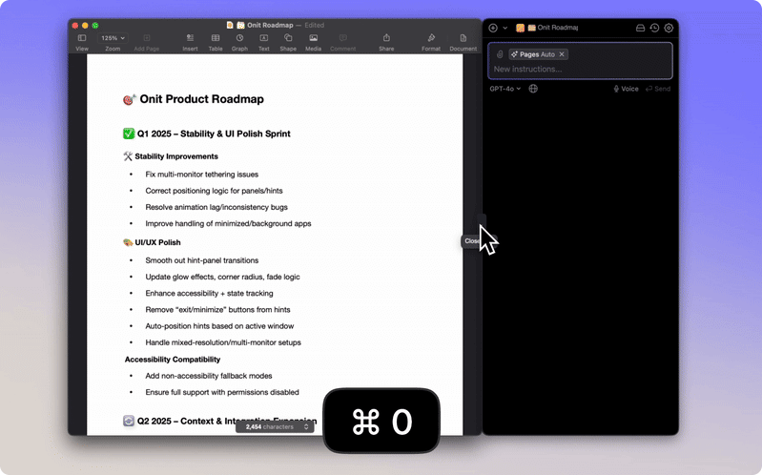Toggle the Document inspector panel
Image resolution: width=762 pixels, height=475 pixels.
(x=463, y=38)
